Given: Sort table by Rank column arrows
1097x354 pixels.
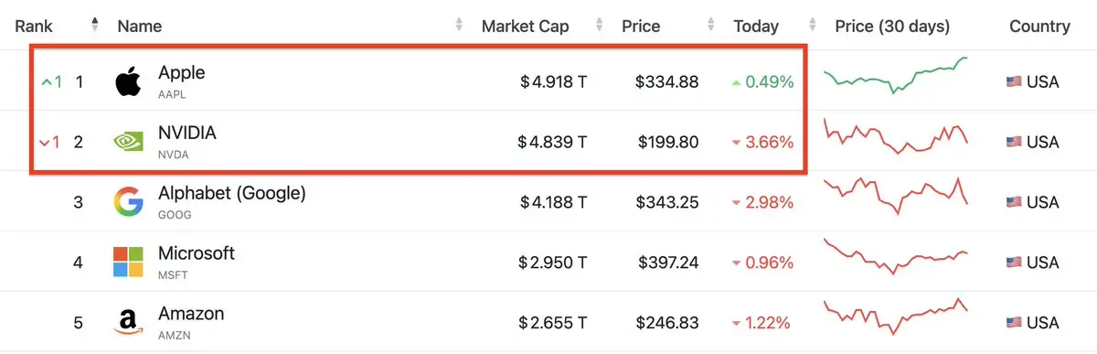Looking at the screenshot, I should pyautogui.click(x=94, y=26).
